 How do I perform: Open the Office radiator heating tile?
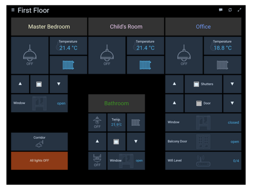(x=222, y=65)
